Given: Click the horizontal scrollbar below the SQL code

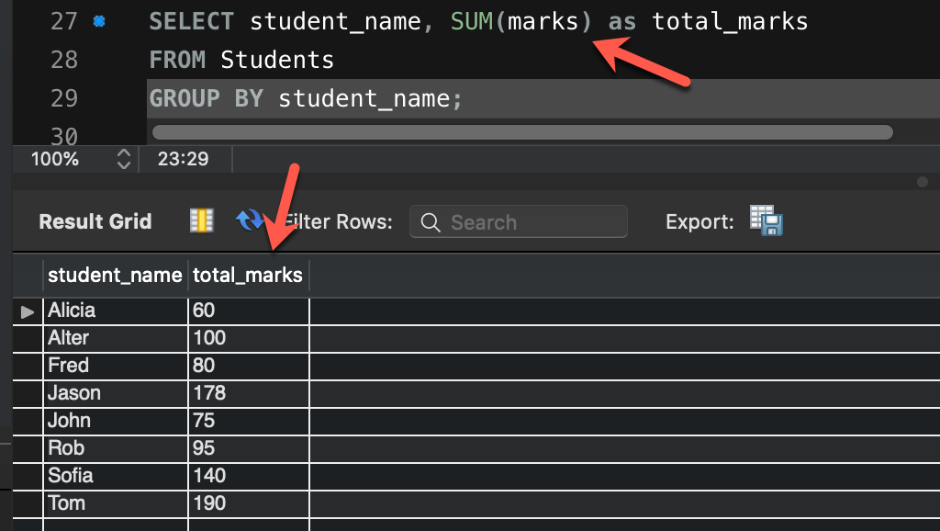Looking at the screenshot, I should (523, 130).
